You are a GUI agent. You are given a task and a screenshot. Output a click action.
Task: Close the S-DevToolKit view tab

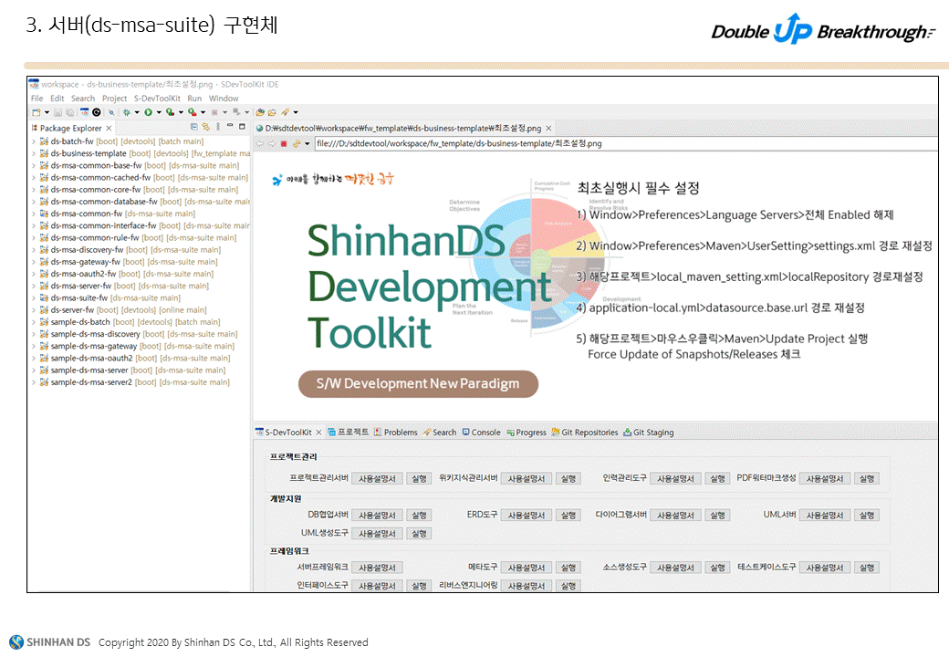[x=319, y=433]
